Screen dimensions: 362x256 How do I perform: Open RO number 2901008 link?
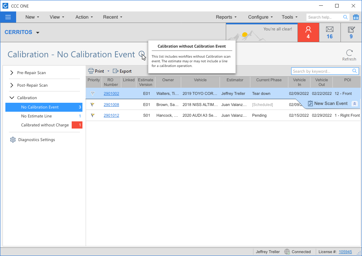(111, 105)
